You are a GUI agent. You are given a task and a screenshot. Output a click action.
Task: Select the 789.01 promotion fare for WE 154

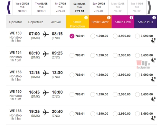pos(72,55)
